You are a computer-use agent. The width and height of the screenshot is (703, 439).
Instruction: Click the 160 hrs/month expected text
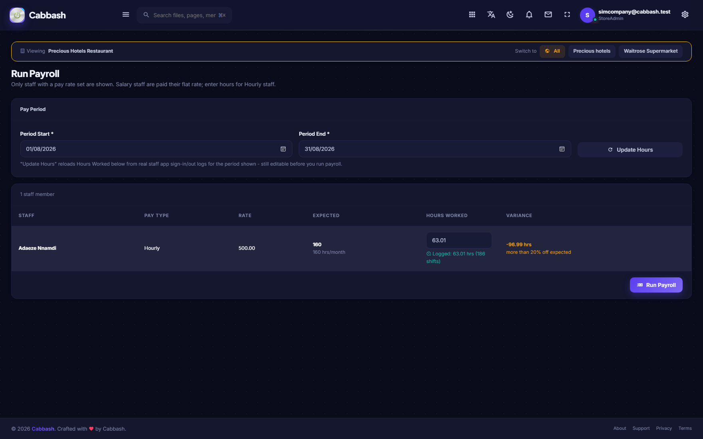tap(329, 252)
